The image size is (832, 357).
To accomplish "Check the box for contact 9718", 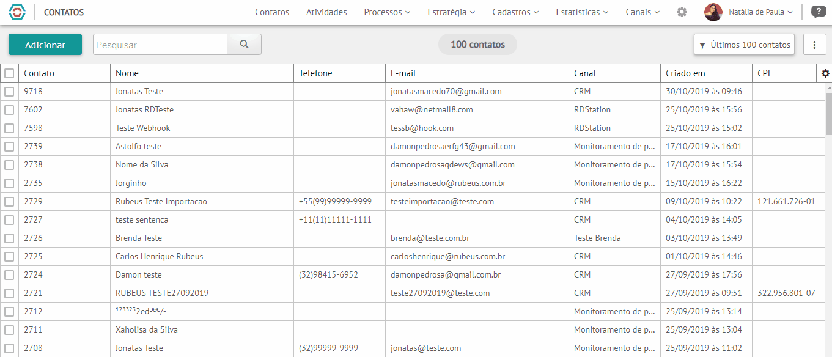I will pyautogui.click(x=9, y=92).
